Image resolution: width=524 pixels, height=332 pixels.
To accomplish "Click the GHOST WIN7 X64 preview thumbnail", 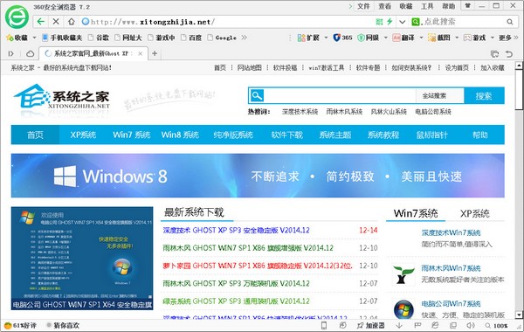I will (82, 258).
